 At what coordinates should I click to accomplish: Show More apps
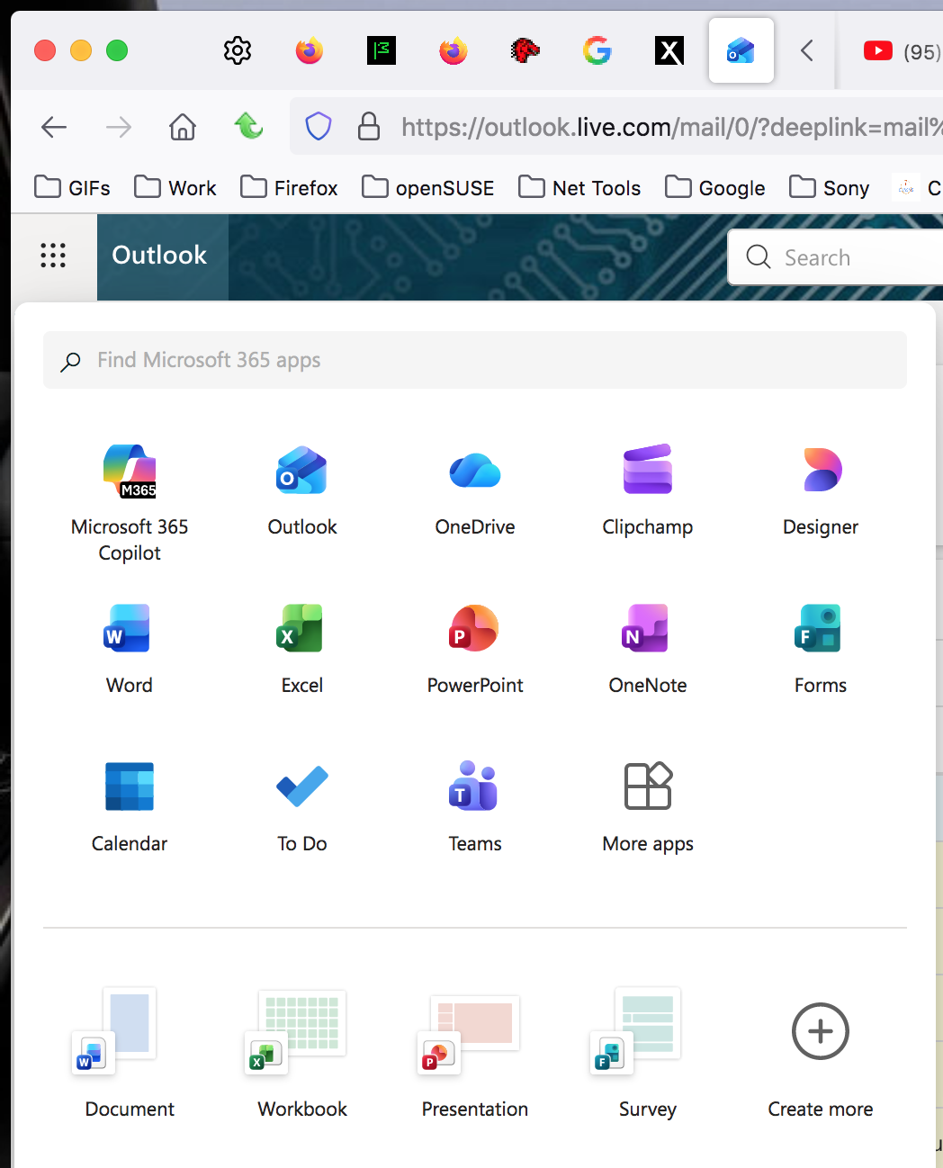click(x=648, y=807)
